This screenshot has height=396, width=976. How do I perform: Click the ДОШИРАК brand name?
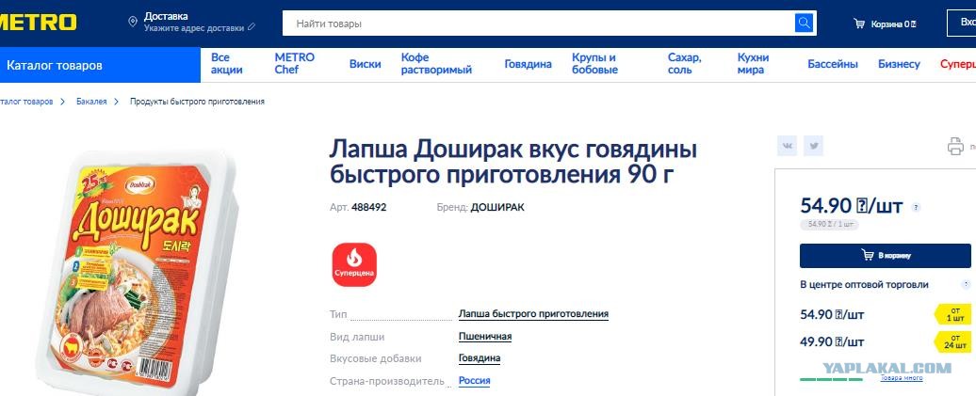[497, 208]
